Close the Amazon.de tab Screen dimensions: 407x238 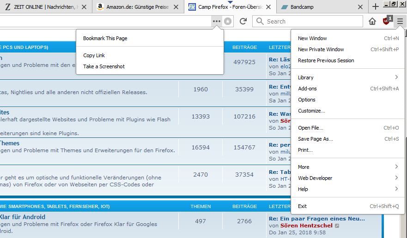pyautogui.click(x=176, y=7)
